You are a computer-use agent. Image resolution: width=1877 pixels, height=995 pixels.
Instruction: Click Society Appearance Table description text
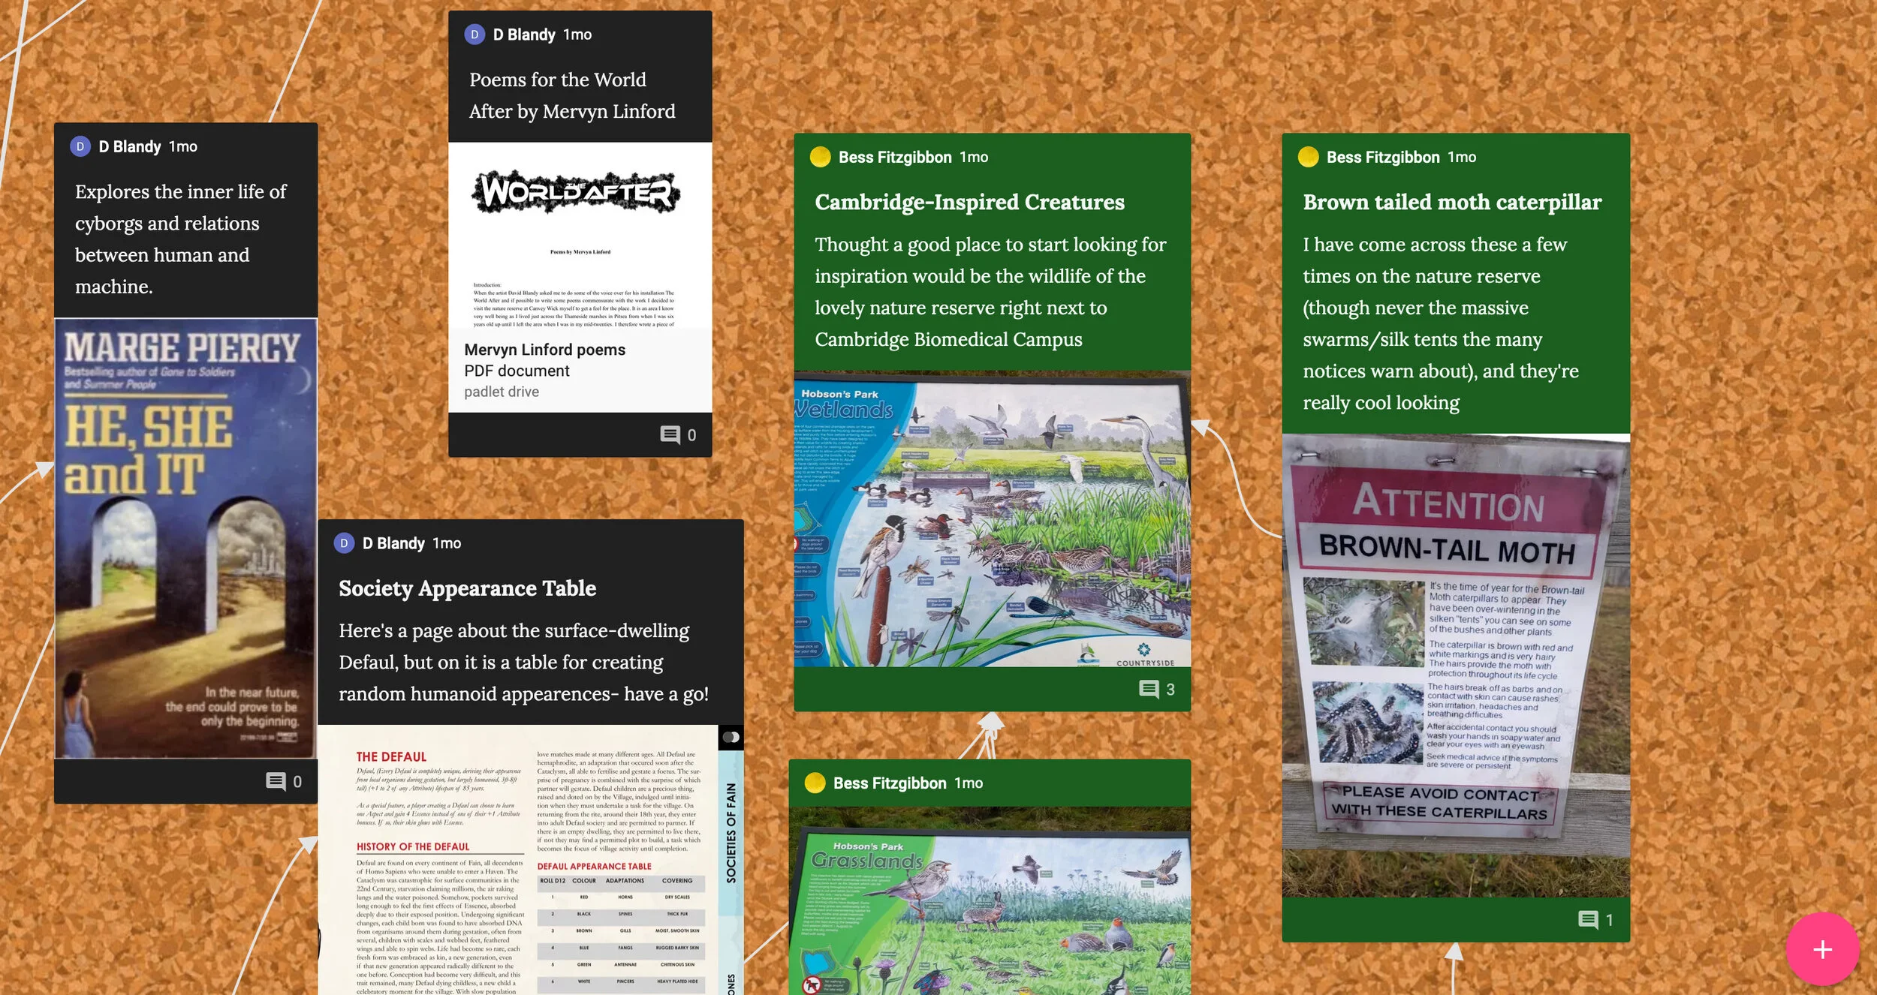(523, 663)
